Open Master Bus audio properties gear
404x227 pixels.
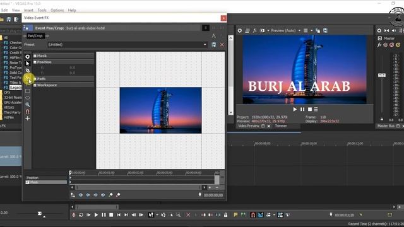tap(379, 31)
